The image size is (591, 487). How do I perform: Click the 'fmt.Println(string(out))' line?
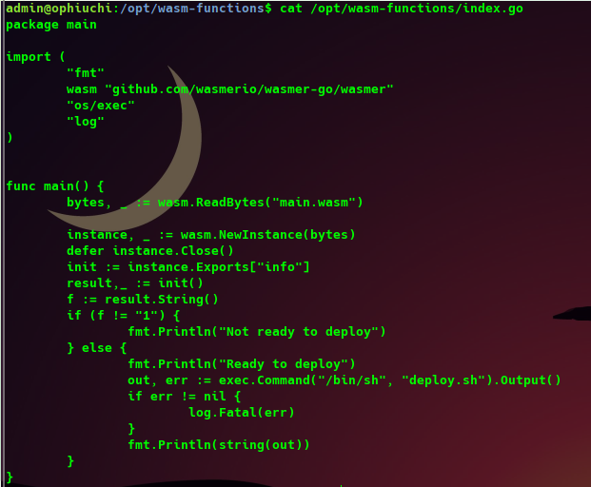click(x=219, y=445)
